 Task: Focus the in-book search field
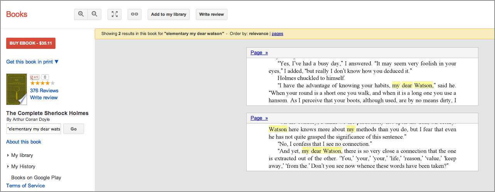click(34, 129)
